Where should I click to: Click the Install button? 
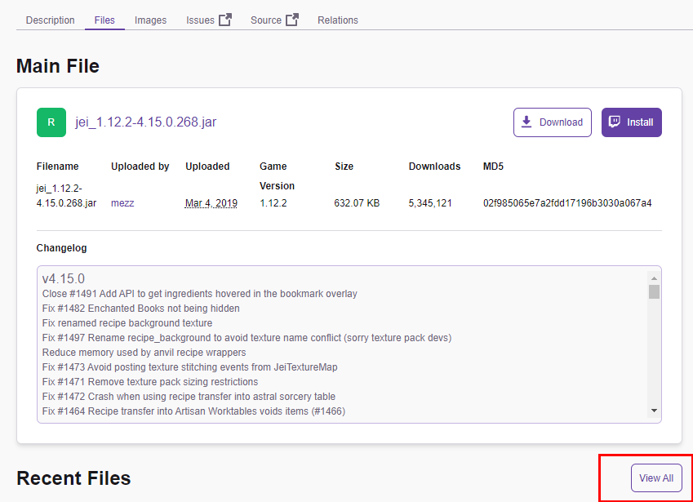coord(631,122)
